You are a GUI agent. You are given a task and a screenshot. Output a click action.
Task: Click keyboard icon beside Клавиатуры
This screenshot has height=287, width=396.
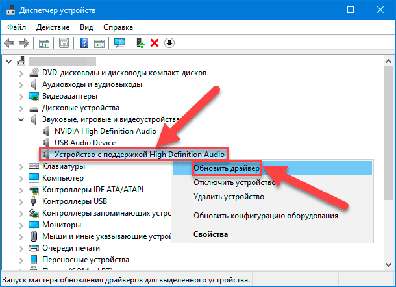(34, 166)
